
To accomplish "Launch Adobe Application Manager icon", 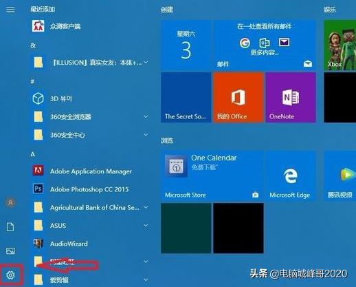I will (x=38, y=171).
